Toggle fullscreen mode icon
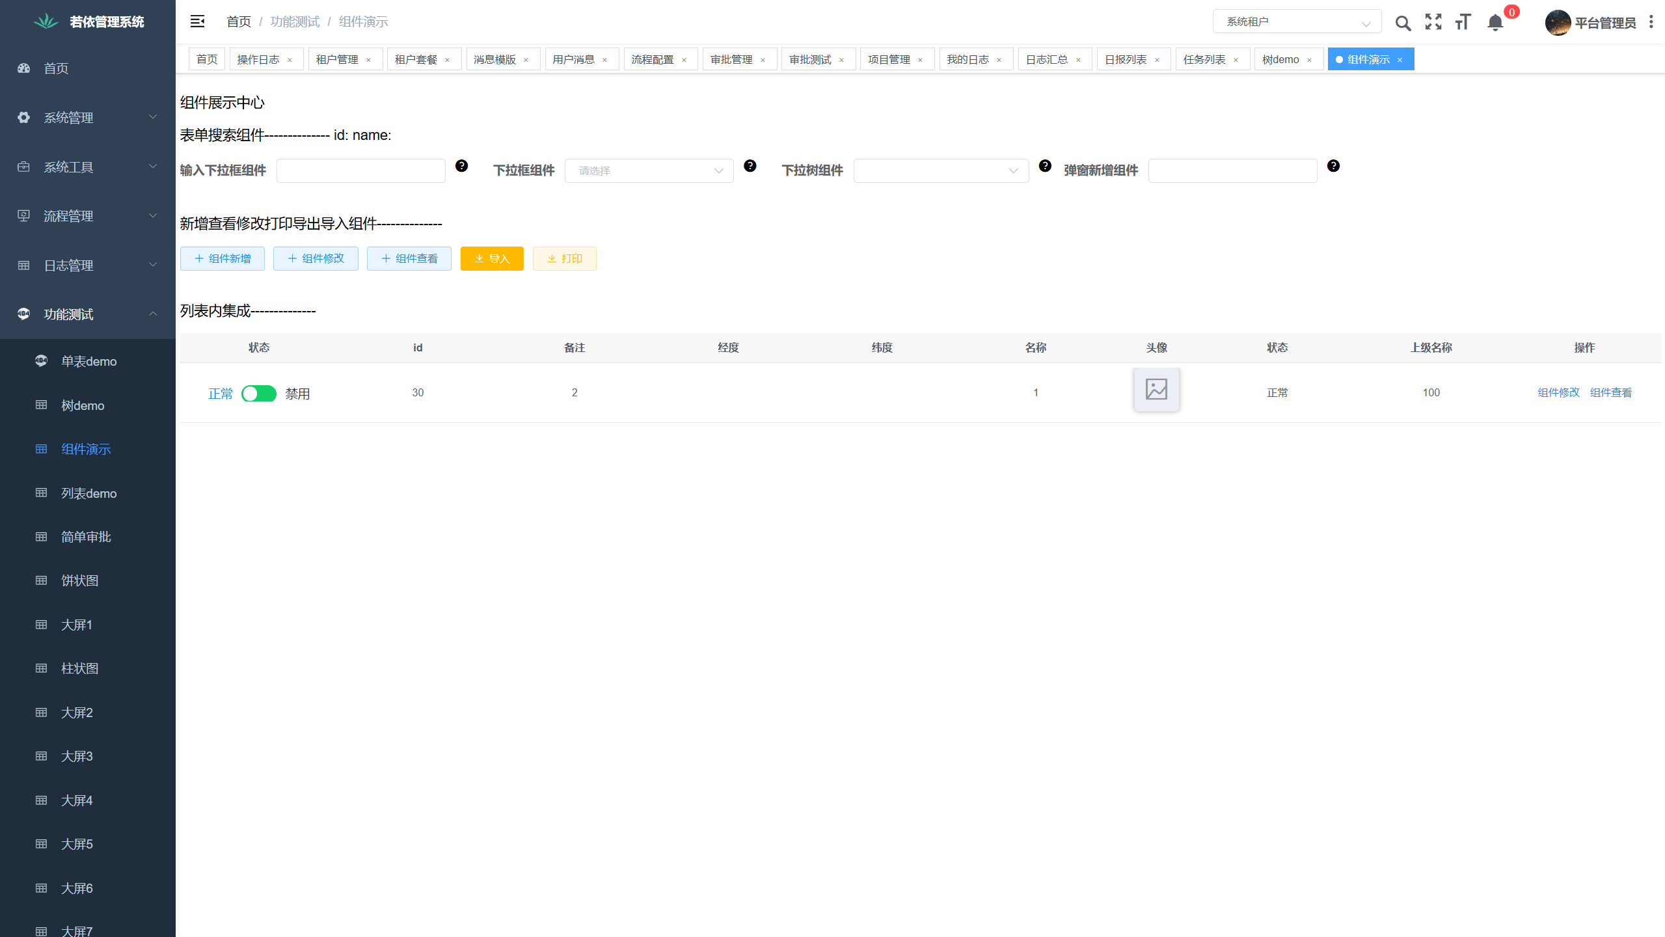The width and height of the screenshot is (1665, 937). [1433, 22]
